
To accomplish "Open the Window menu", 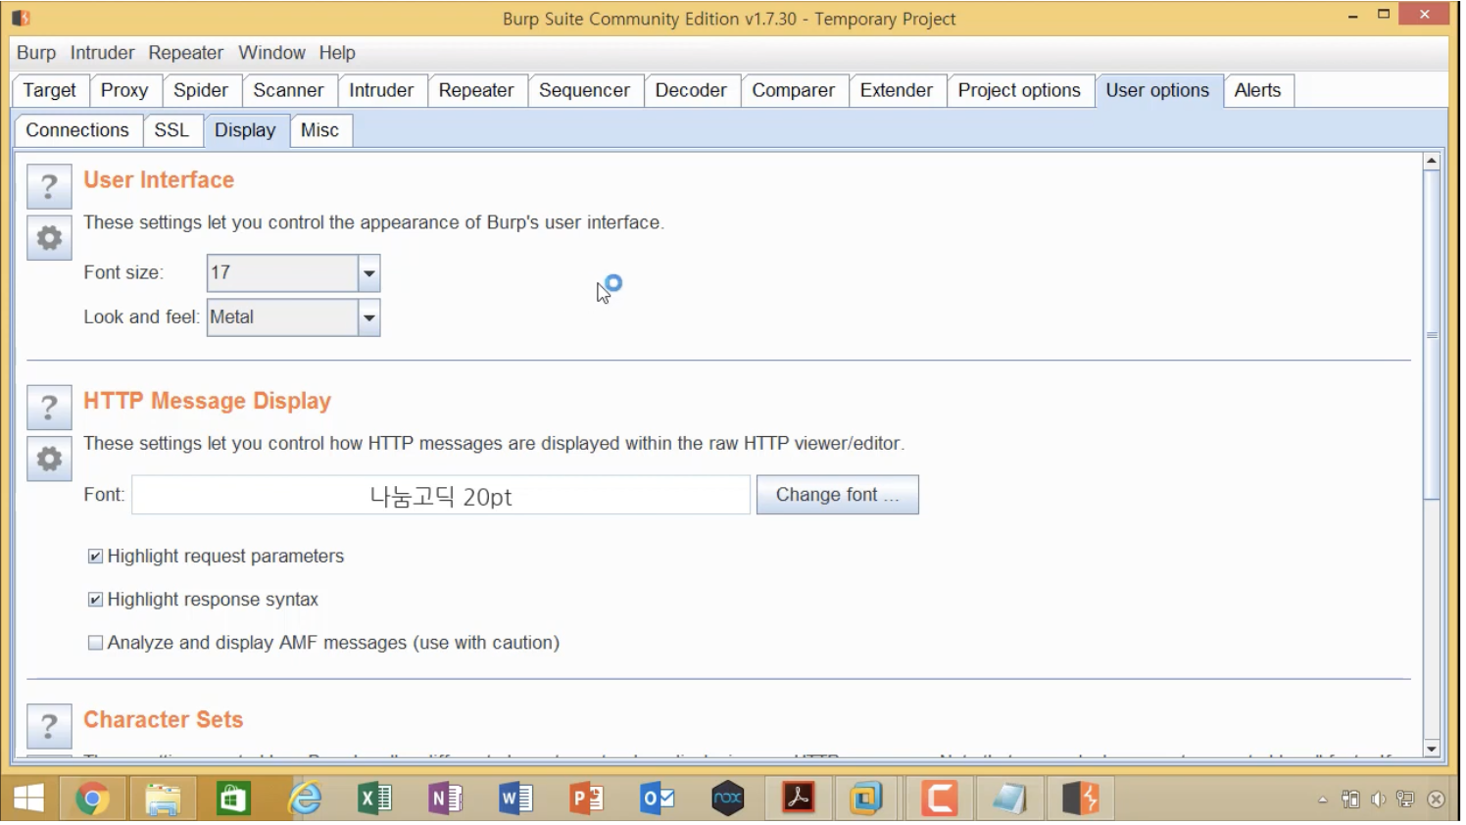I will coord(271,53).
